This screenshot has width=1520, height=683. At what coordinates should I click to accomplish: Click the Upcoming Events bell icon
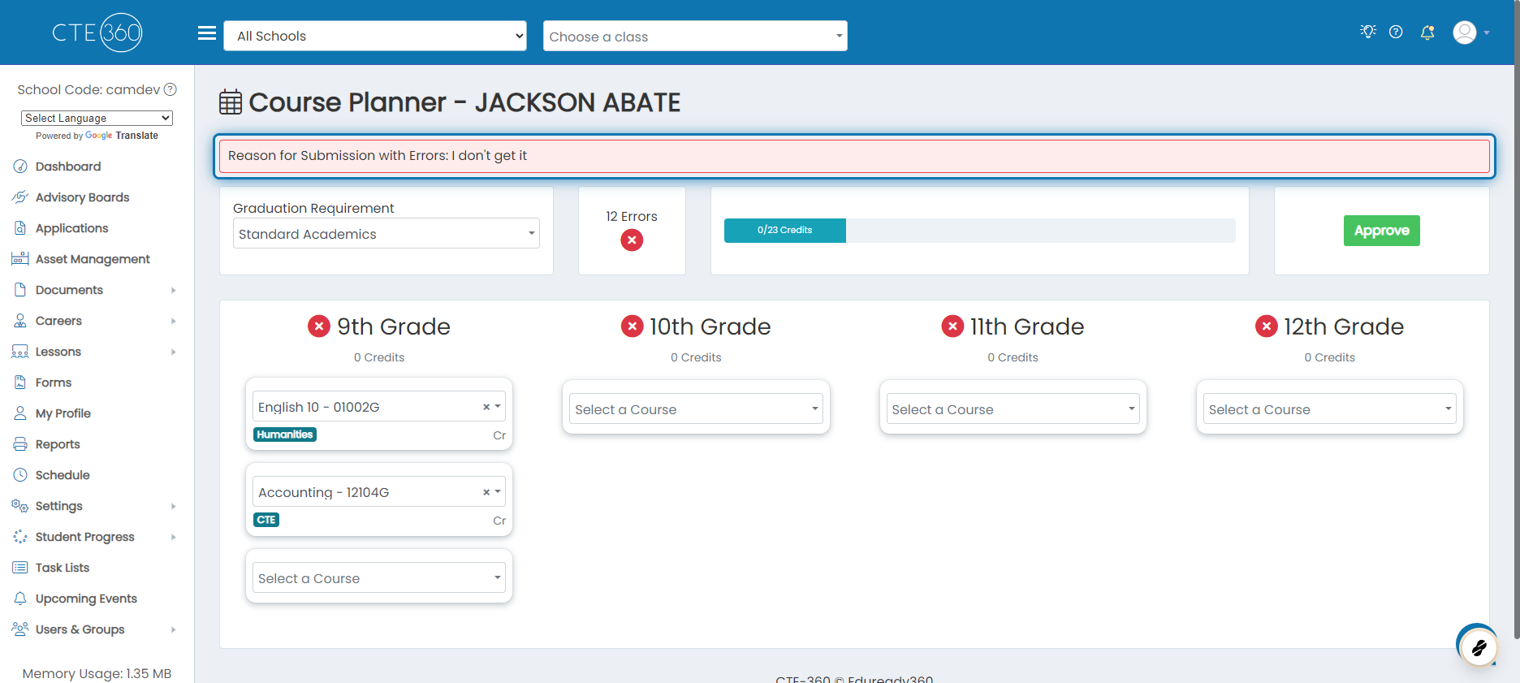coord(20,599)
